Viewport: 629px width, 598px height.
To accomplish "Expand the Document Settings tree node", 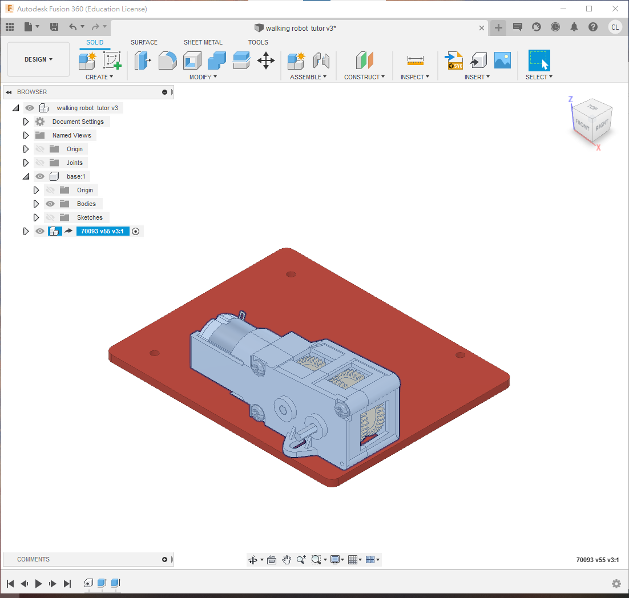I will point(26,122).
